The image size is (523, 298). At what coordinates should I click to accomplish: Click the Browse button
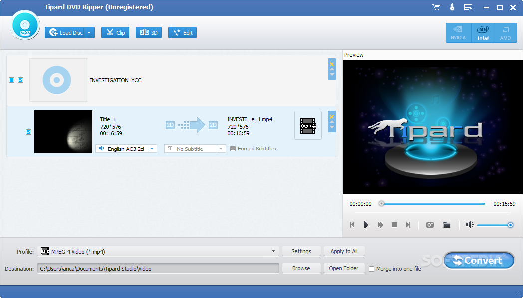pos(301,268)
